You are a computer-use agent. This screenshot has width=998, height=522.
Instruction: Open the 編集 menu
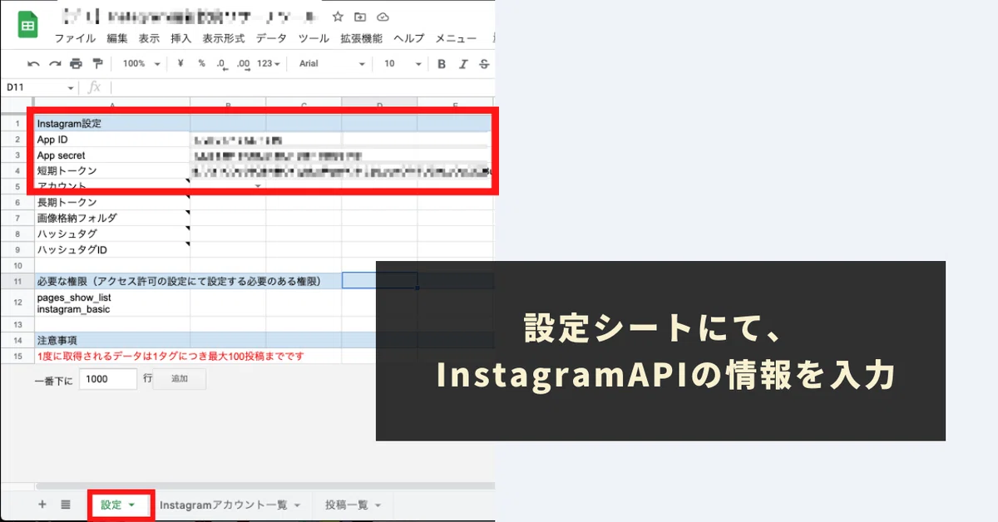pos(117,38)
